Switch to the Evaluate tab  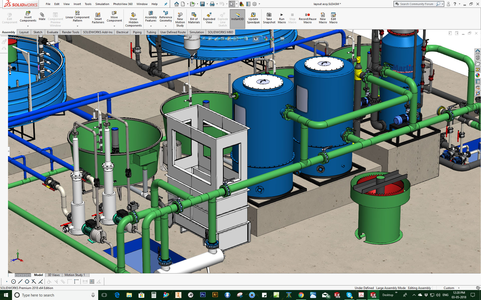(x=53, y=32)
